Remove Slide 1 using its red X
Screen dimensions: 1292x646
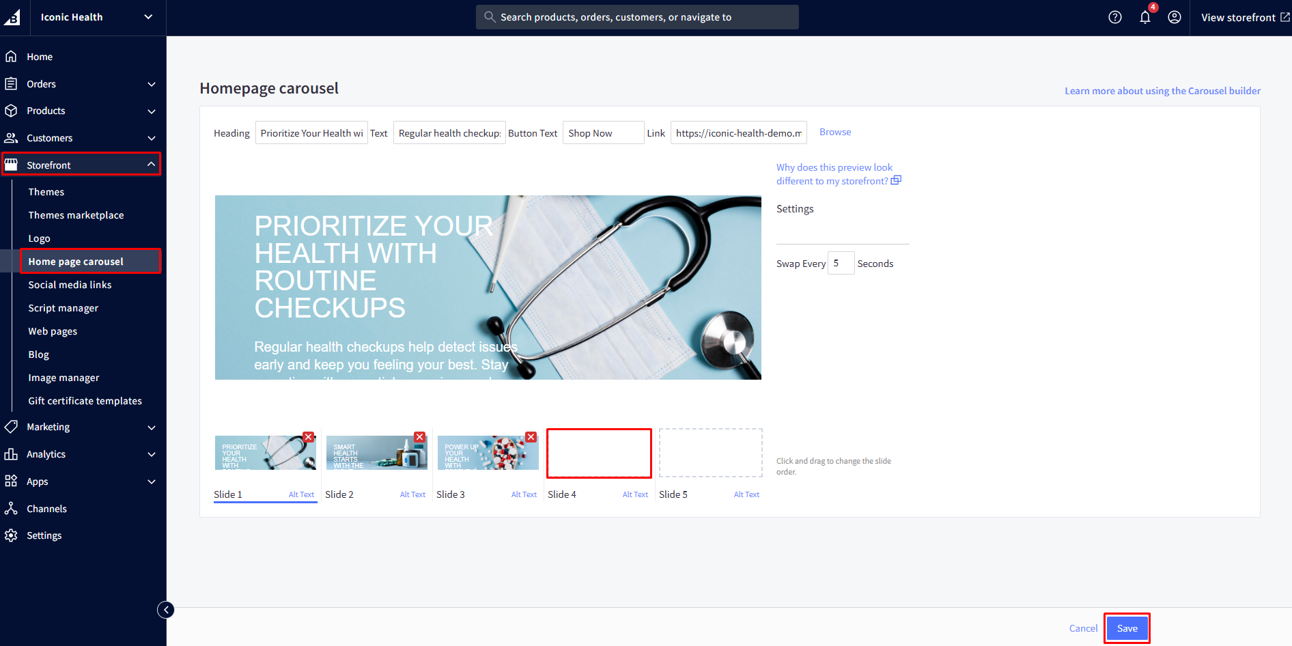[309, 437]
